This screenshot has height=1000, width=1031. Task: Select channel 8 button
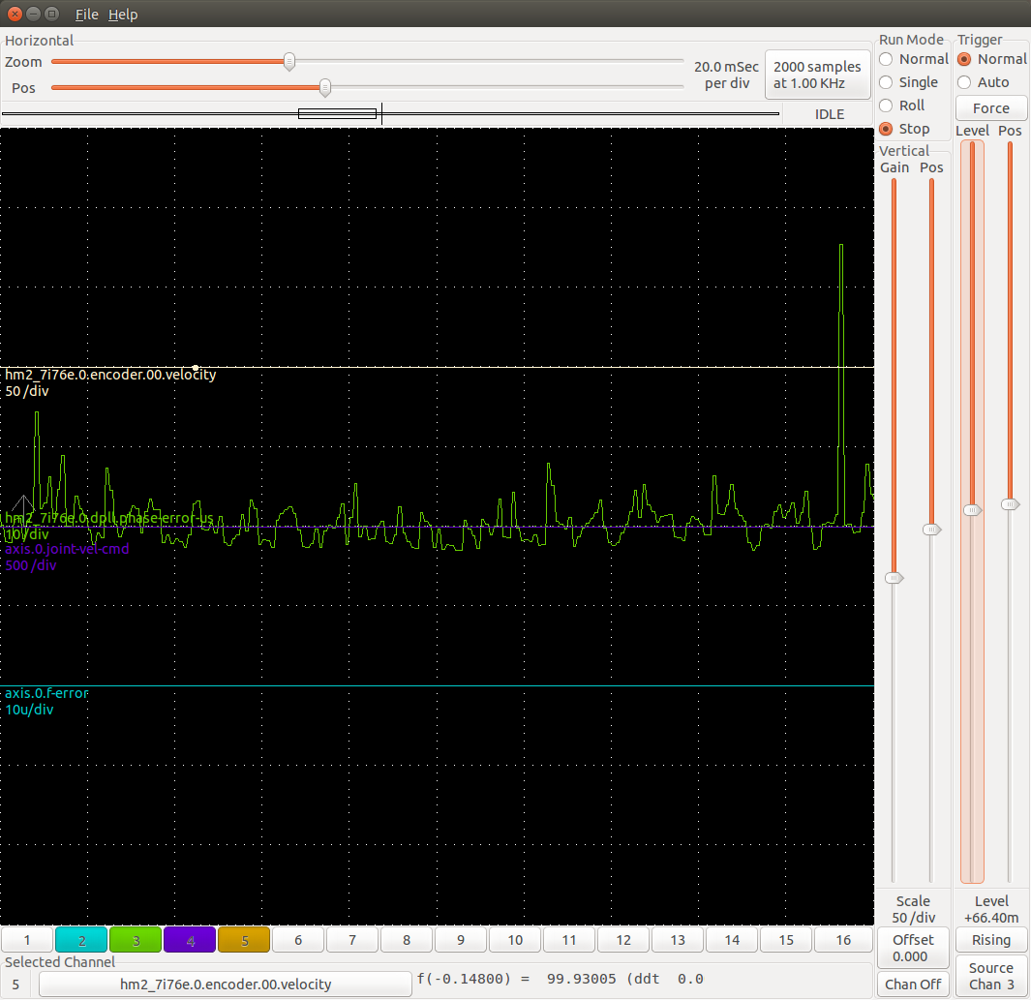[407, 940]
